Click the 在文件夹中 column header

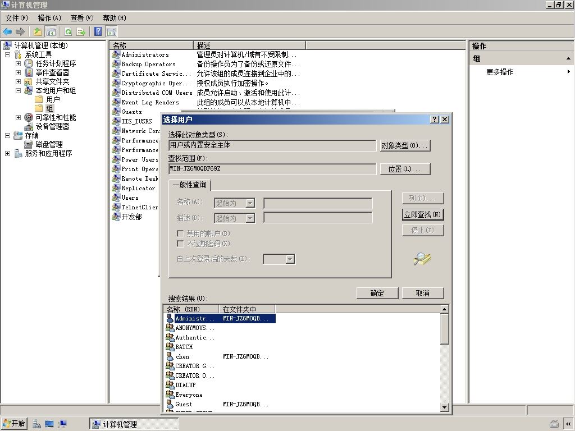tap(247, 309)
